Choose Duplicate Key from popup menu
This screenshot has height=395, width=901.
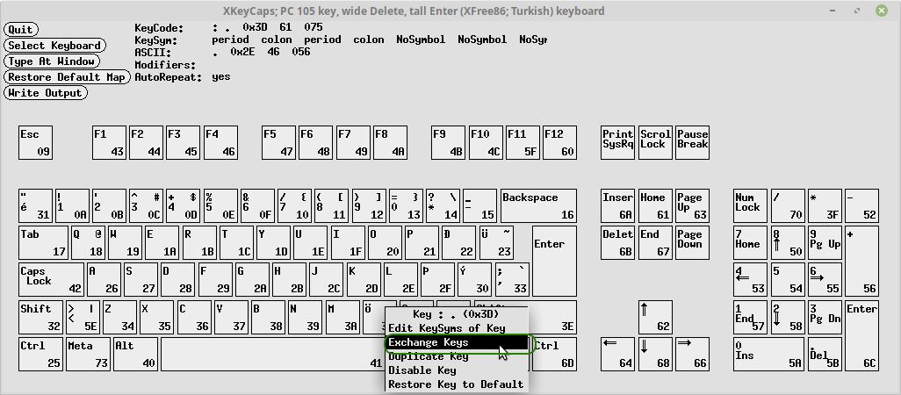(457, 356)
